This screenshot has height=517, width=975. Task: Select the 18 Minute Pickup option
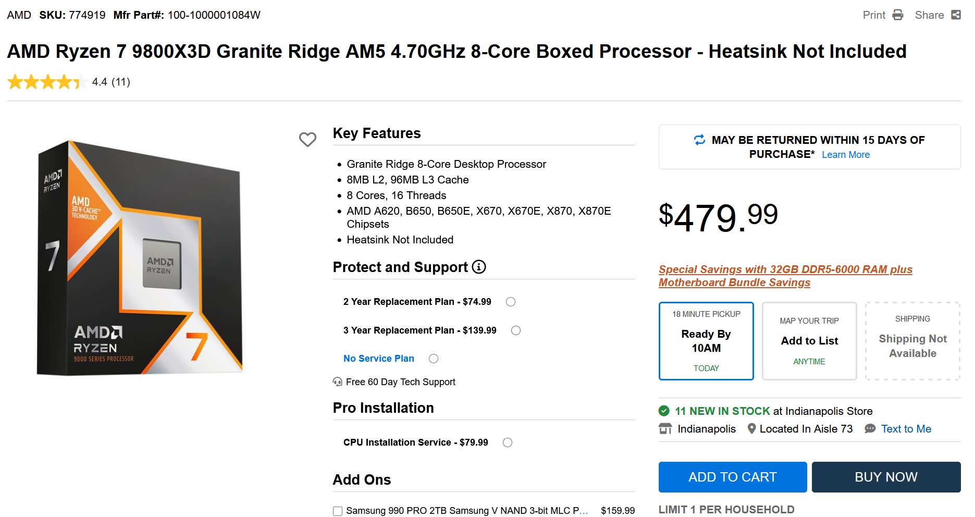click(706, 341)
